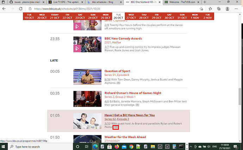Open volume control in system tray
Viewport: 243px width, 150px height.
(x=209, y=146)
